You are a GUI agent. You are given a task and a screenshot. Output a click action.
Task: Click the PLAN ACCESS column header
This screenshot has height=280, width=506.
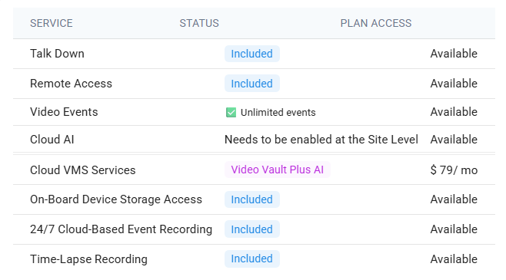(376, 23)
